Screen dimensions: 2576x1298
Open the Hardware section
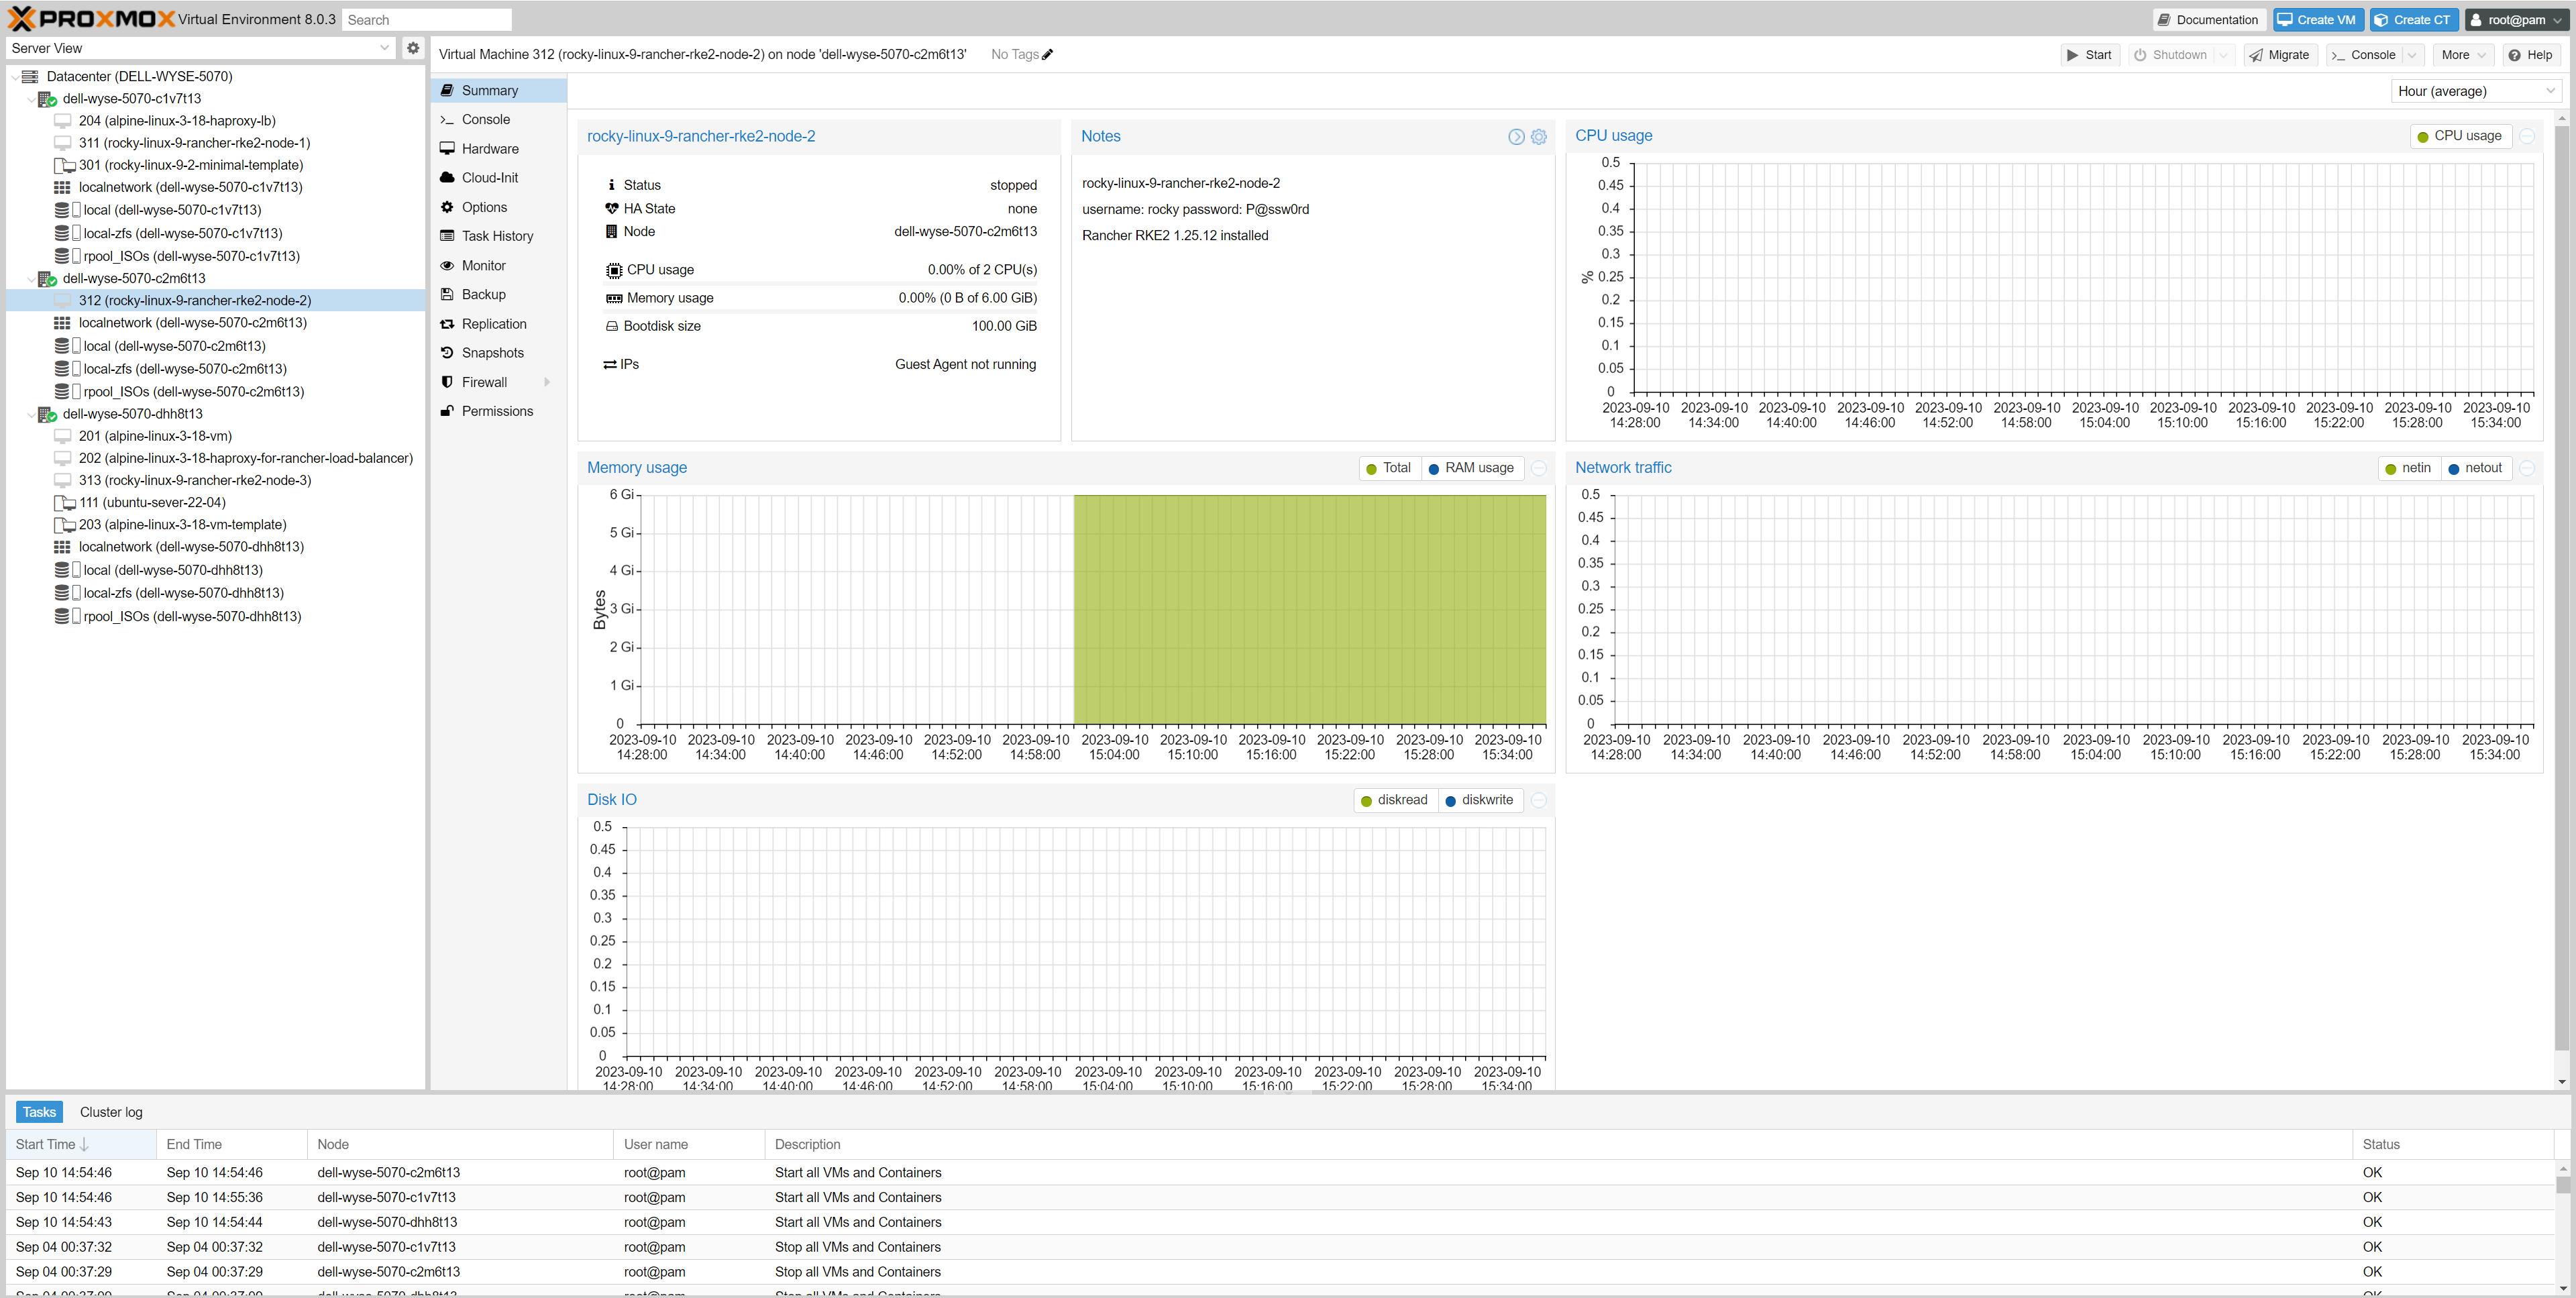click(489, 149)
